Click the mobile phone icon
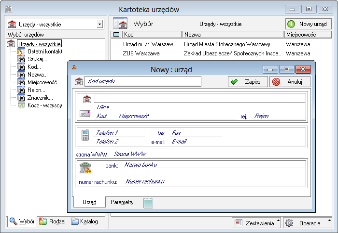 [x=85, y=135]
